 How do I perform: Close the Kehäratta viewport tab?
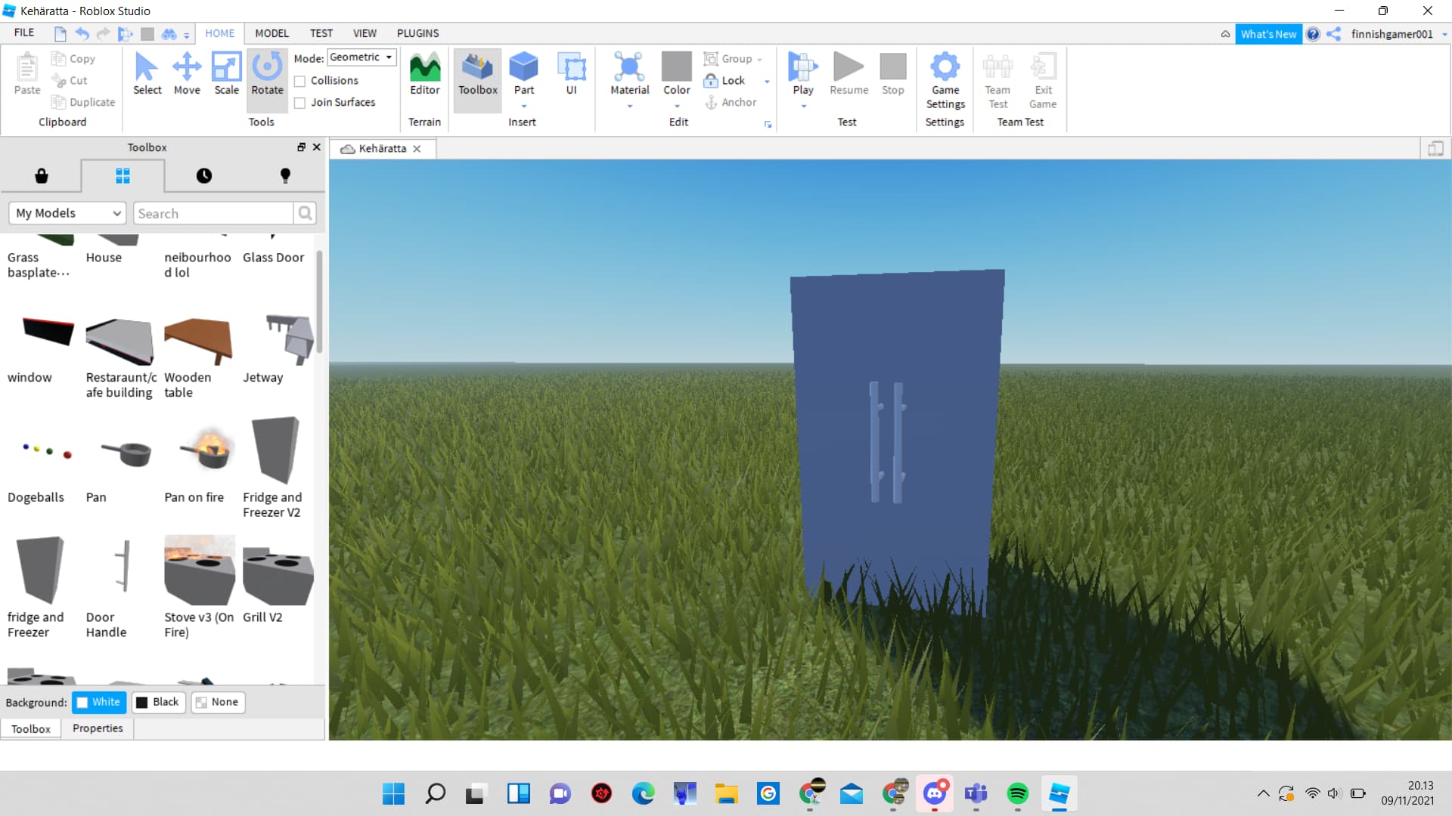pos(417,149)
